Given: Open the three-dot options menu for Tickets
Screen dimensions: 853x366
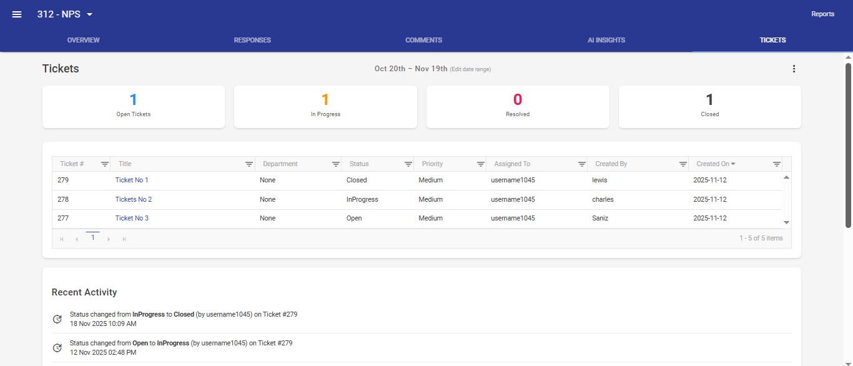Looking at the screenshot, I should 794,69.
